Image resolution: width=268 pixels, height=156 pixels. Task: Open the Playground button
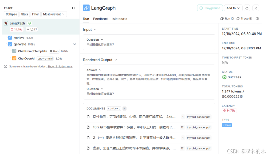(x=210, y=8)
